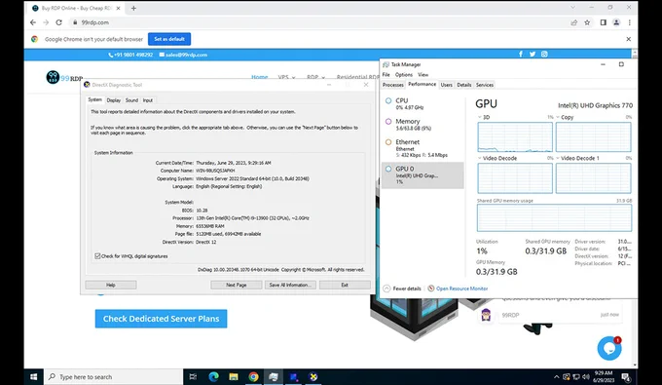The height and width of the screenshot is (385, 662).
Task: Open Task Manager File menu
Action: [386, 74]
